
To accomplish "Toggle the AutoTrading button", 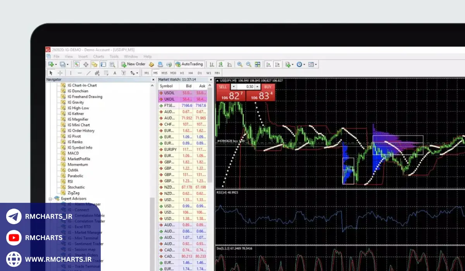I will pyautogui.click(x=189, y=64).
